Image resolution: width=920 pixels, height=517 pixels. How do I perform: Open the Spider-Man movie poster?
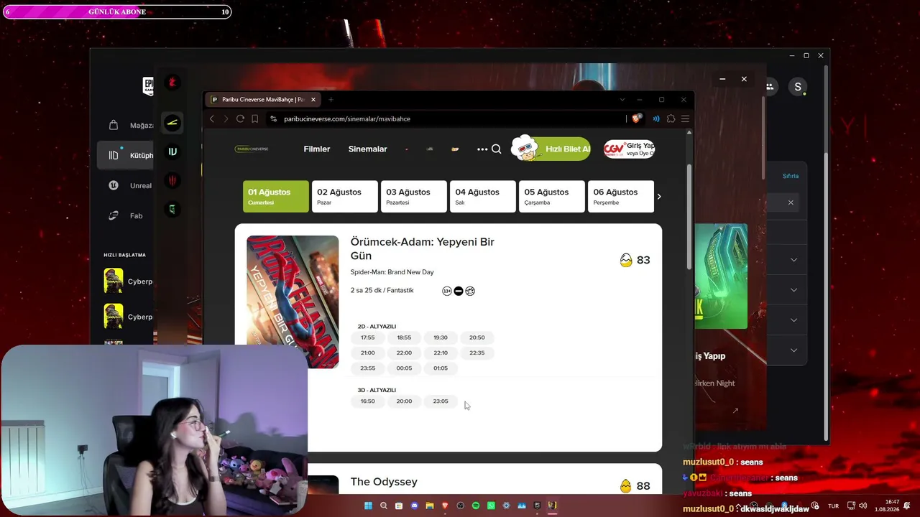pyautogui.click(x=293, y=302)
